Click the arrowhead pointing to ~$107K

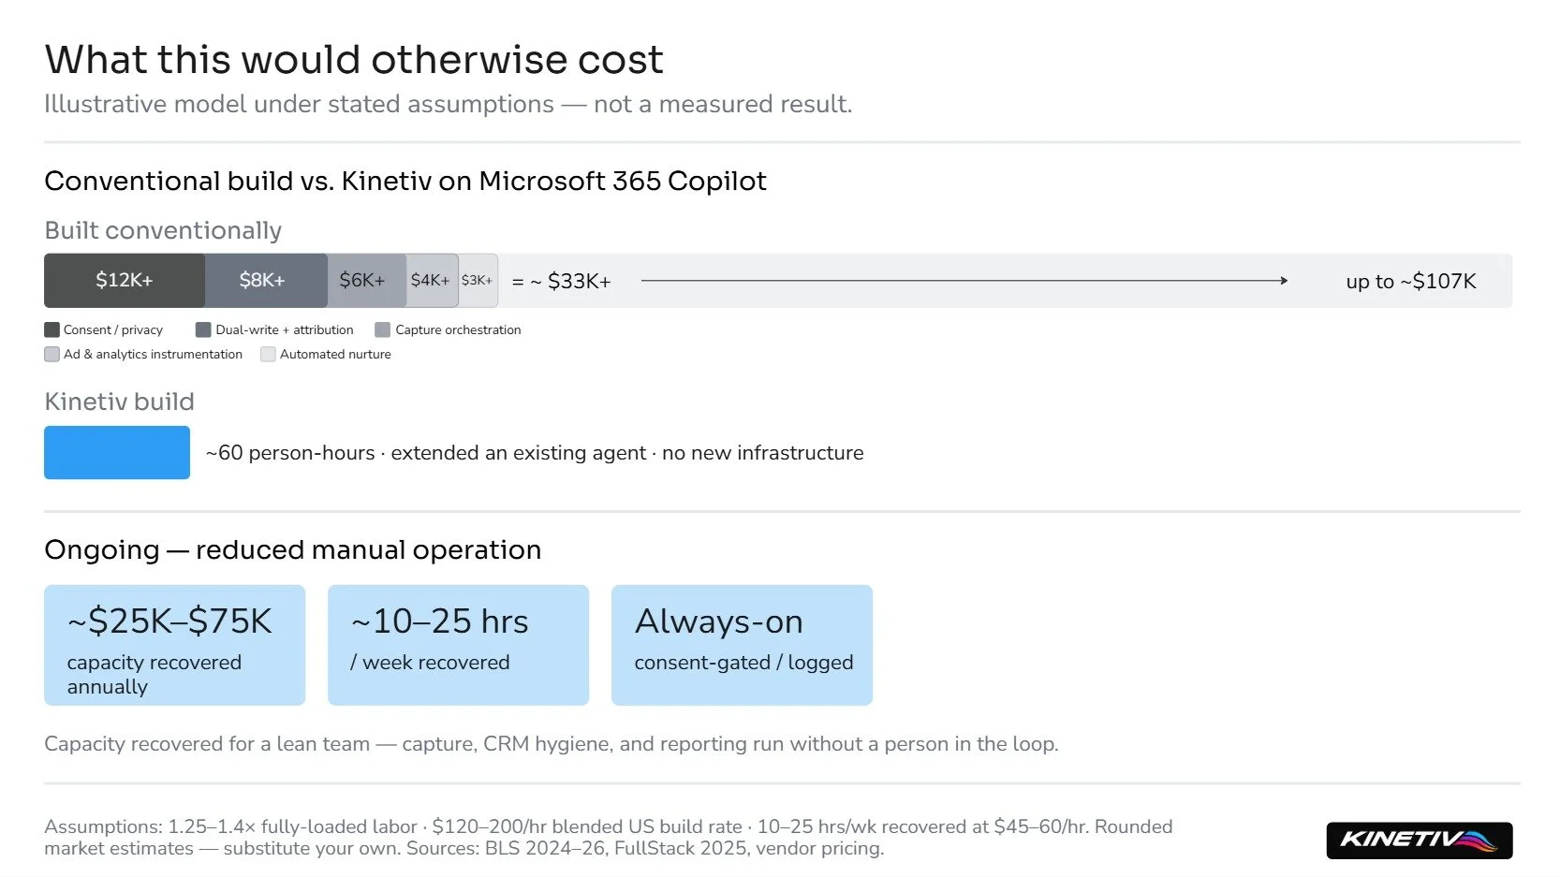tap(1284, 280)
